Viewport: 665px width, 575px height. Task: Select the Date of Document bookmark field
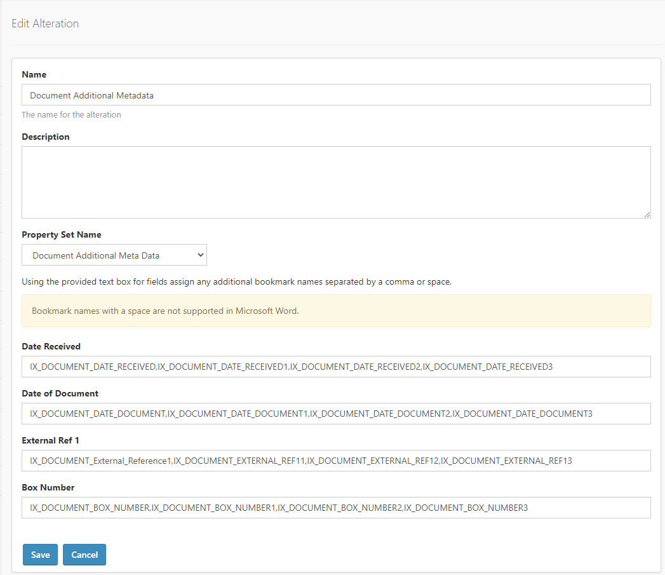(x=336, y=414)
